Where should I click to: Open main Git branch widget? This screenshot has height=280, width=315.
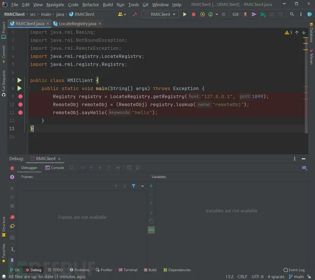click(296, 277)
